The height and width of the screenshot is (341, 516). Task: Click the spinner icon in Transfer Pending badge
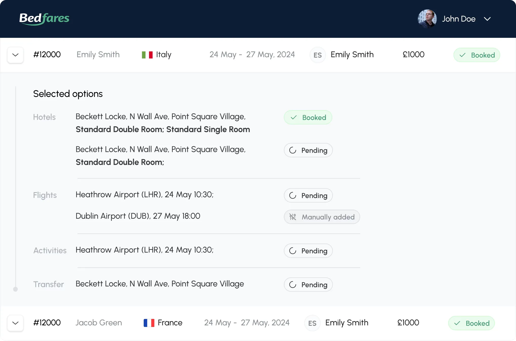[293, 284]
